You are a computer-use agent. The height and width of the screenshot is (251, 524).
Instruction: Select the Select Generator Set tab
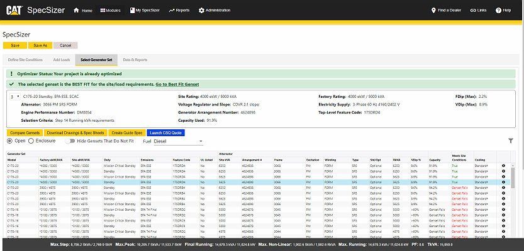(x=96, y=60)
